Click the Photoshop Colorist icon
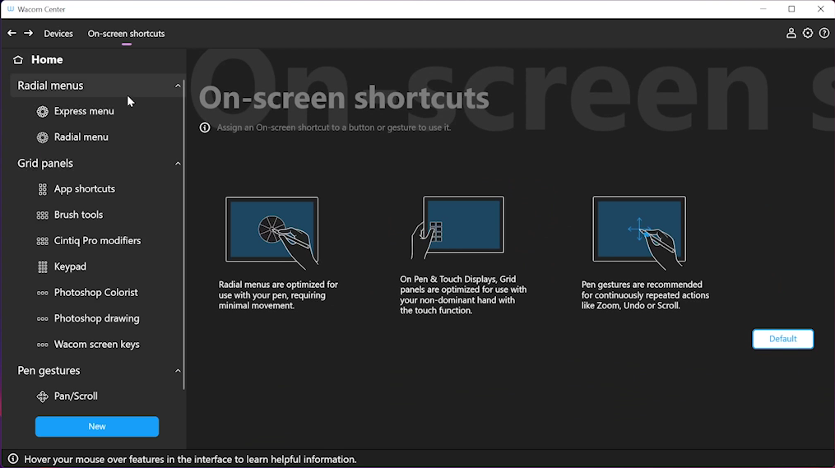835x468 pixels. [x=43, y=293]
